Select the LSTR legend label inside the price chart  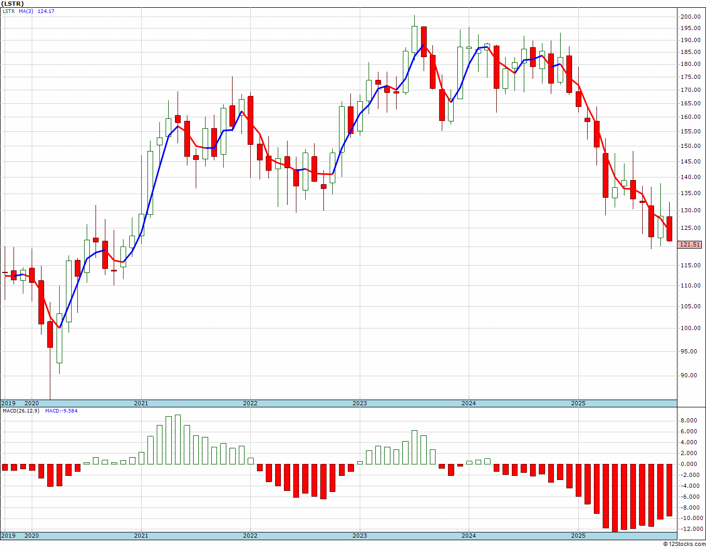[x=8, y=11]
